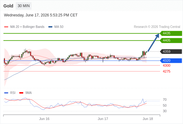Select the 4435 green resistance price tag
This screenshot has height=124, width=183.
(171, 33)
